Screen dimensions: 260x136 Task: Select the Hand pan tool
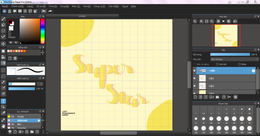3,126
